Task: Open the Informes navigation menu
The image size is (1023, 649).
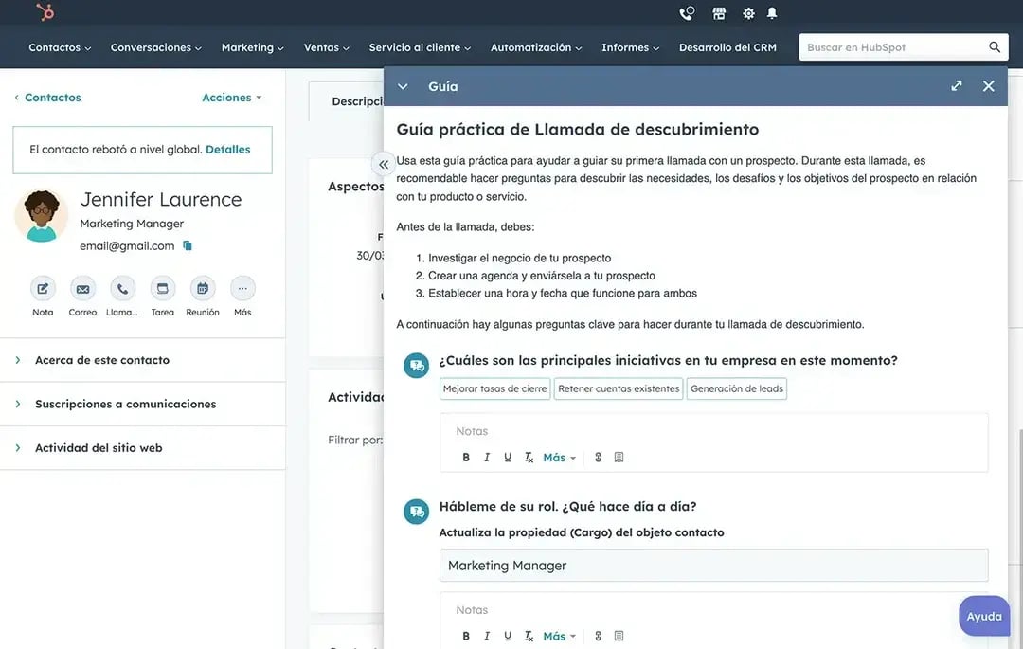Action: pos(630,47)
